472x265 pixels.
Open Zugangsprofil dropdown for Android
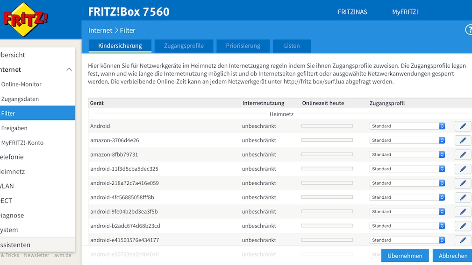click(407, 126)
